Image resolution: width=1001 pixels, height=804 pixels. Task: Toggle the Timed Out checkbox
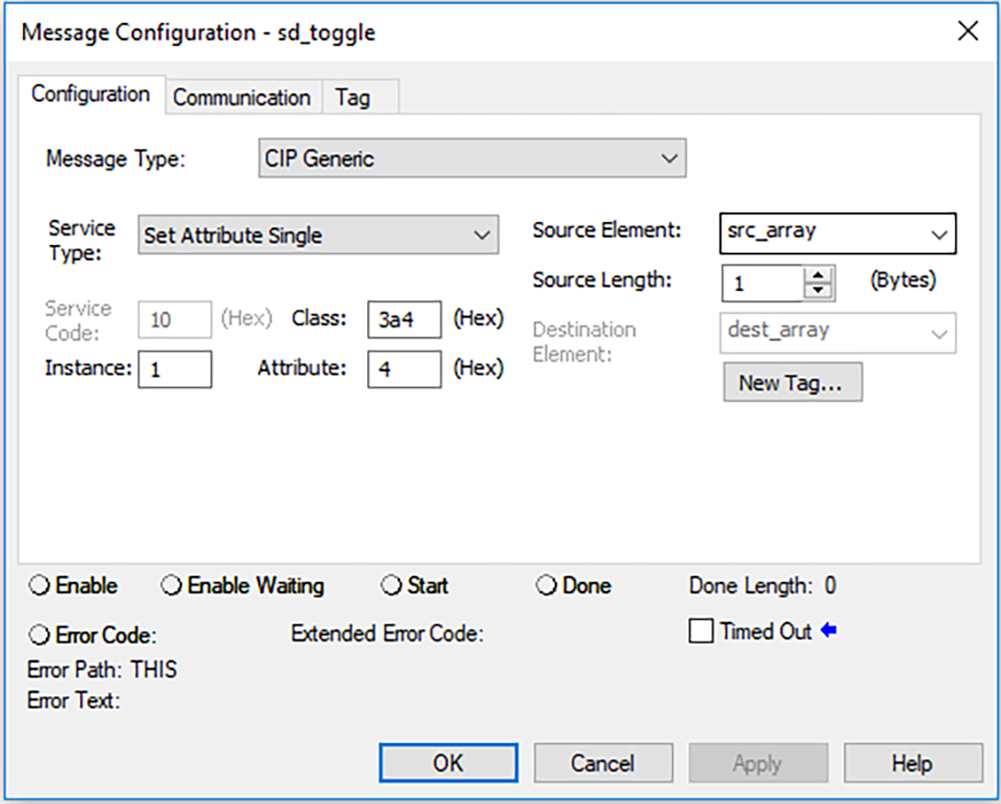[x=701, y=631]
